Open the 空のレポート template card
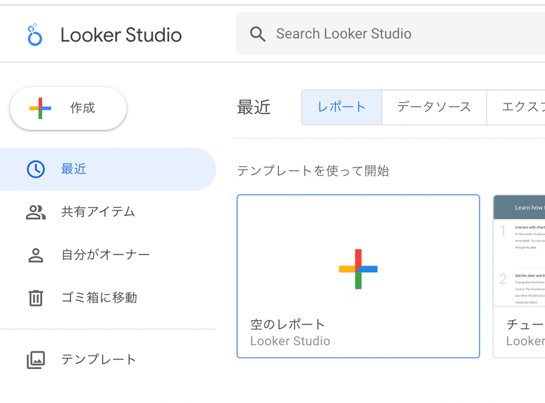The image size is (545, 403). click(358, 276)
